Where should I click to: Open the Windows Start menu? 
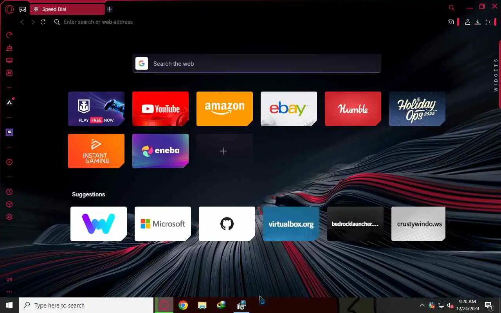point(9,305)
